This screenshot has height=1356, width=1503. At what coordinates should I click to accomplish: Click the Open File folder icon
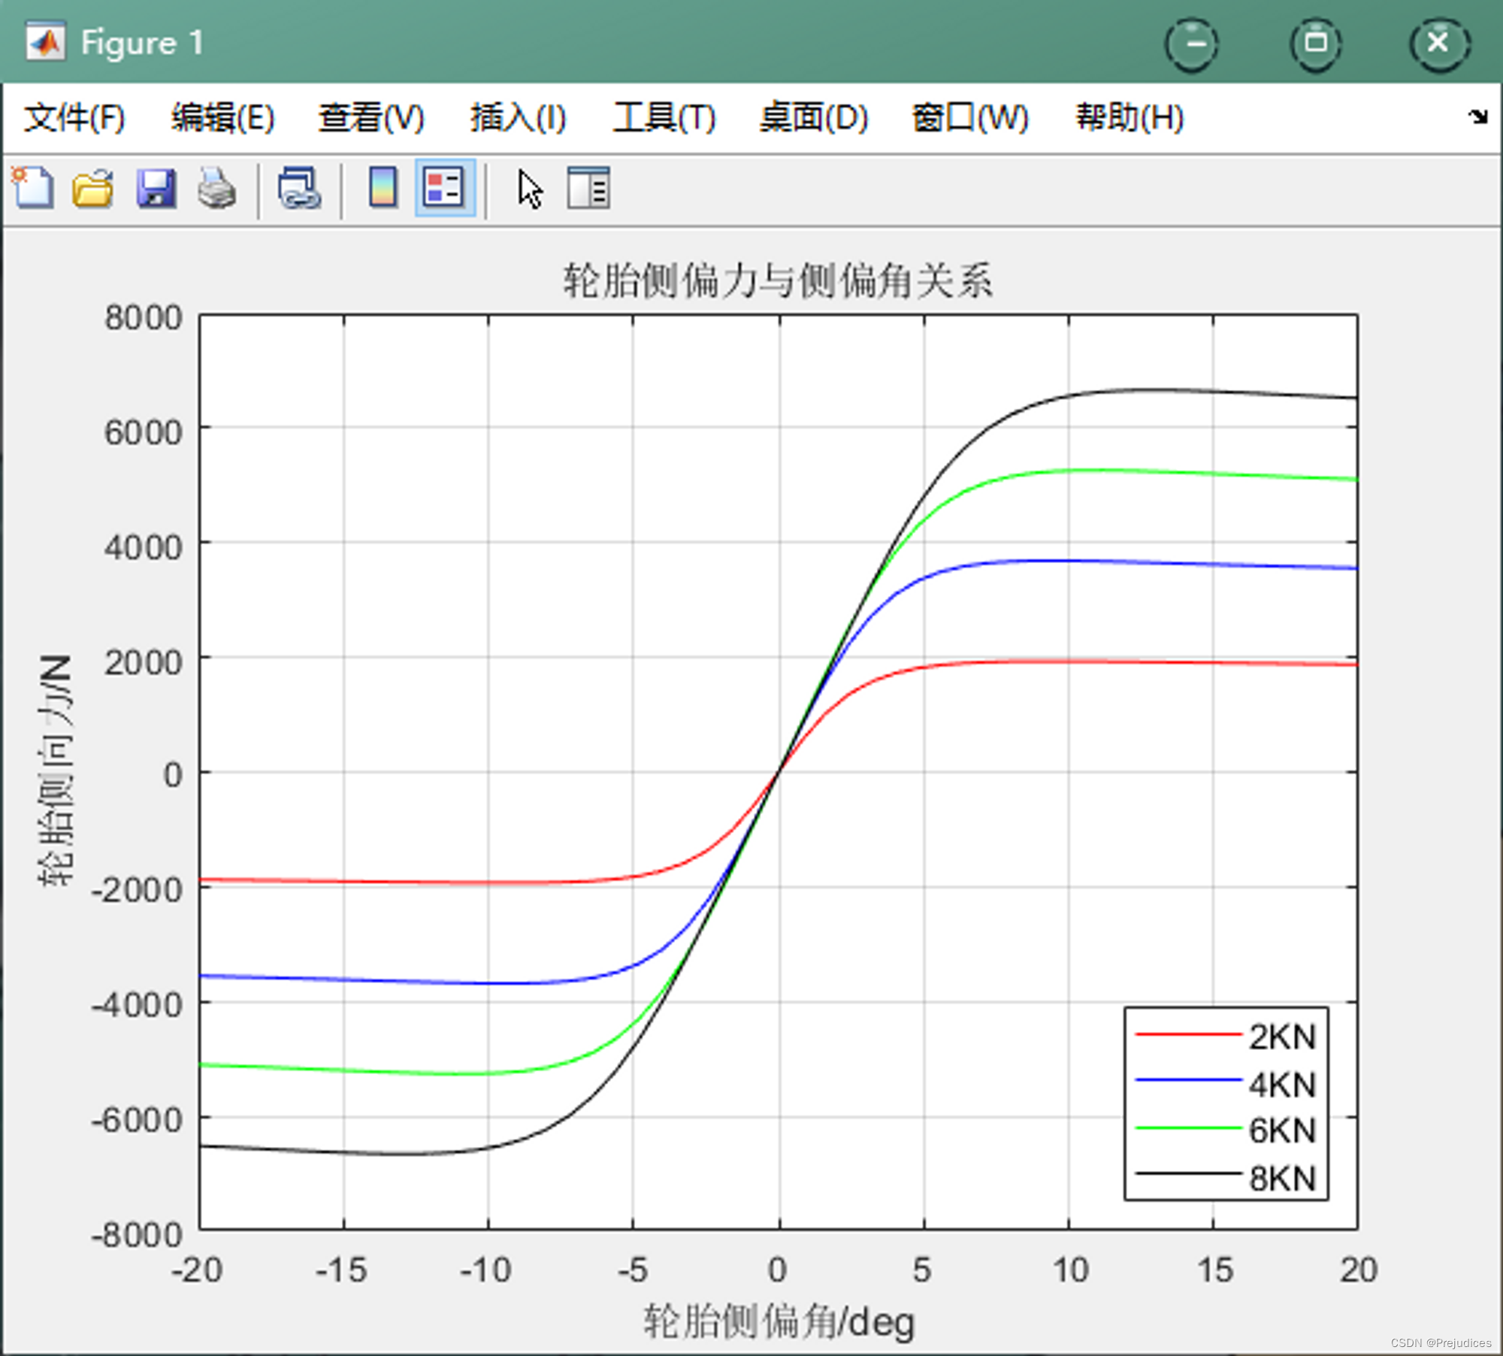pos(93,188)
